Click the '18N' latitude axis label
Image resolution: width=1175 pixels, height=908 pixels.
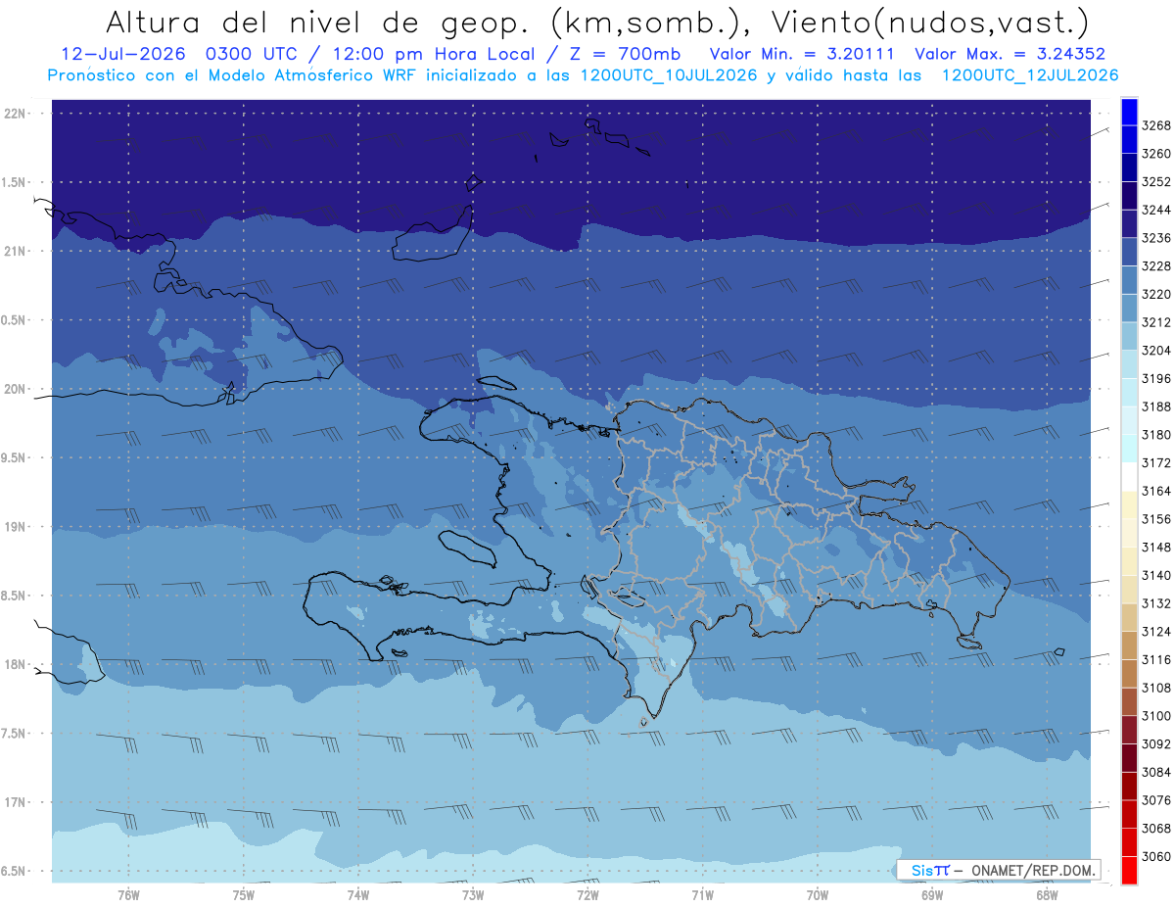[x=16, y=664]
